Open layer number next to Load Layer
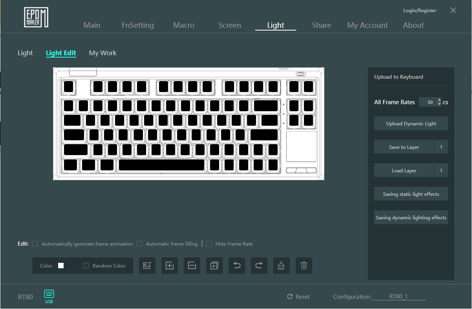This screenshot has width=472, height=309. click(441, 171)
